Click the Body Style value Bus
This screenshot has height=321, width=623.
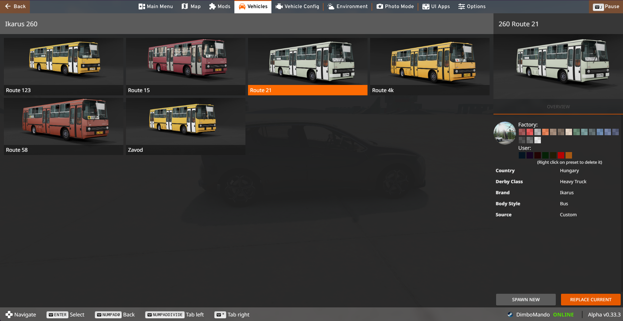pos(564,204)
